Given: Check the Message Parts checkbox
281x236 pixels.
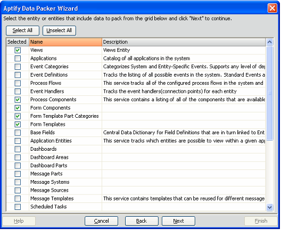Looking at the screenshot, I should coord(18,174).
